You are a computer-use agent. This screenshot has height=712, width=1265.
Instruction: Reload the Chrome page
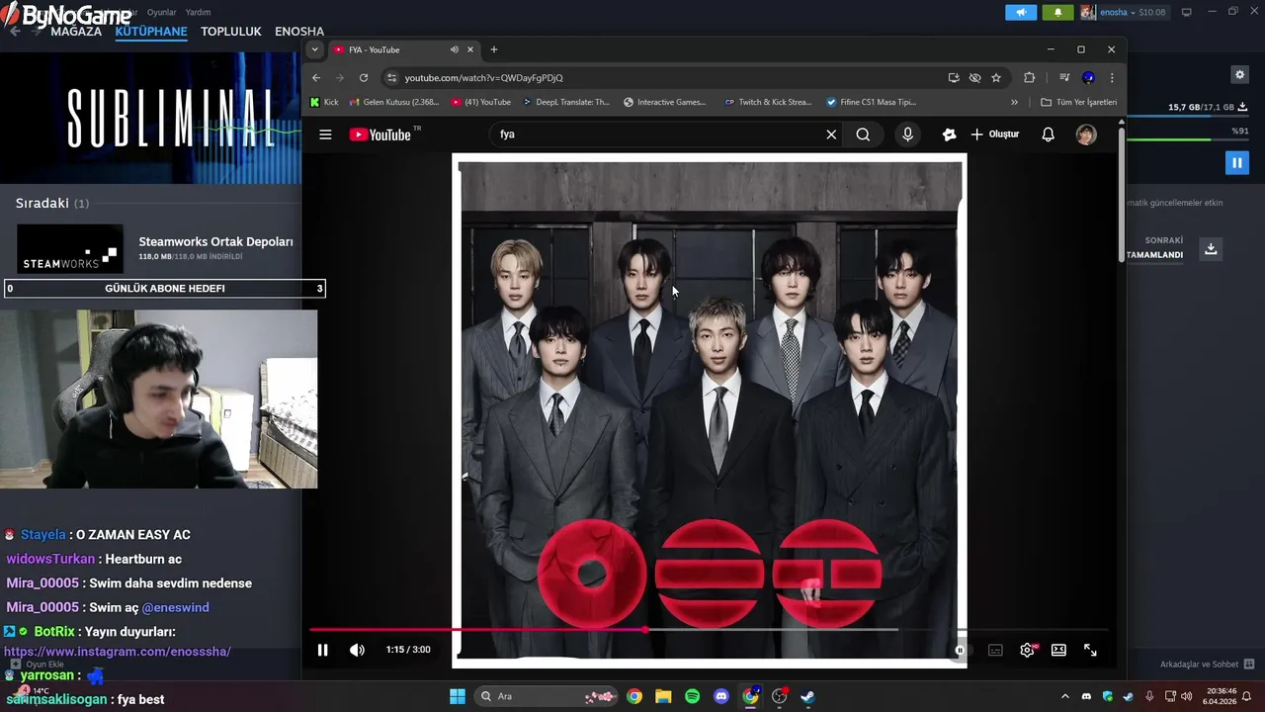(364, 77)
